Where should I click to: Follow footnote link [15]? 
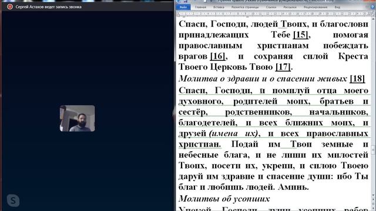point(300,35)
